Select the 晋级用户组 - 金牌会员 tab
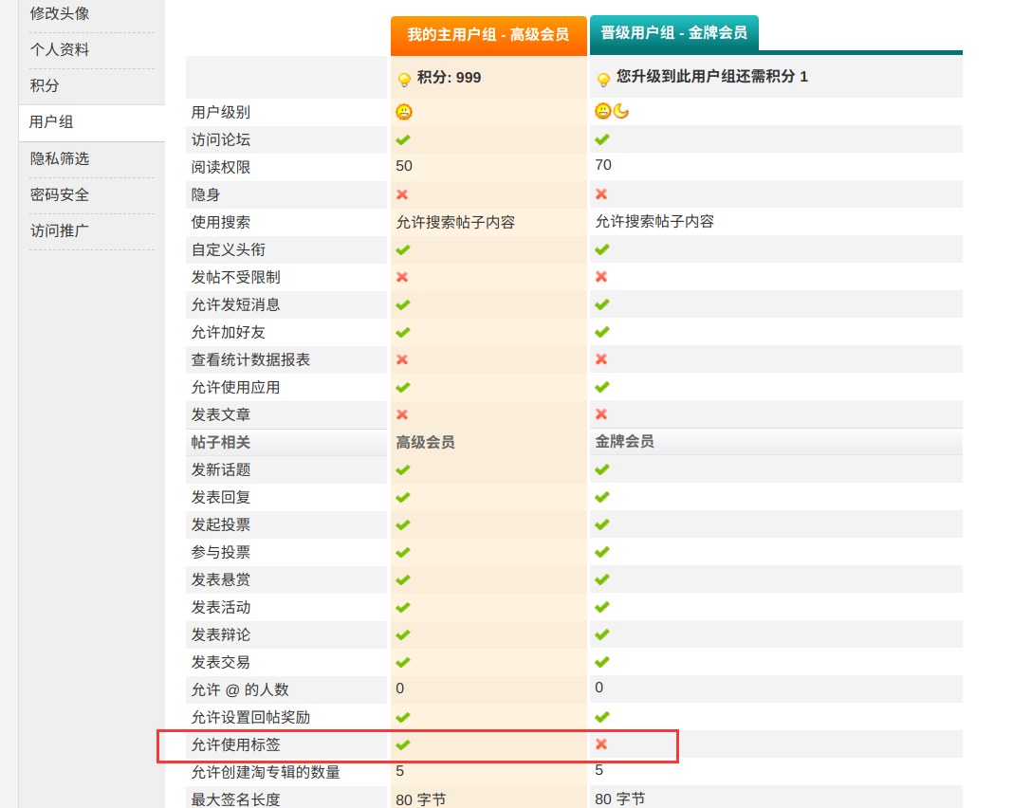 673,33
